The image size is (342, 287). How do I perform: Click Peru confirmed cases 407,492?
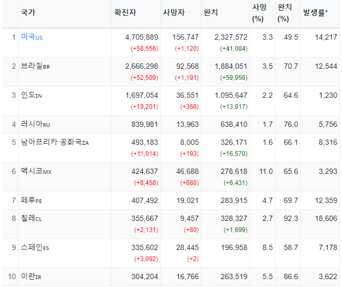click(x=145, y=200)
